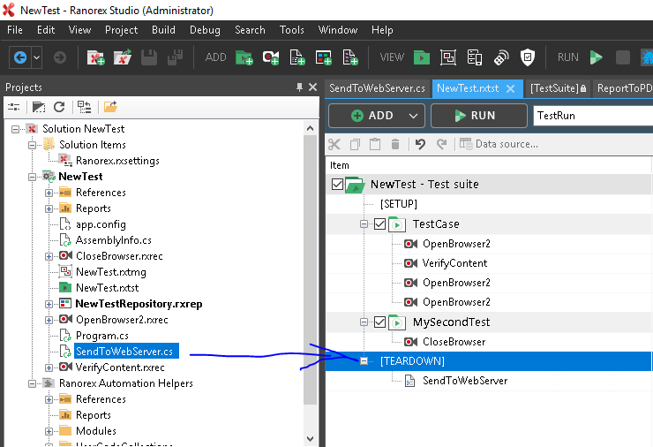Click the green Run play icon in top toolbar
Image resolution: width=653 pixels, height=447 pixels.
pos(597,57)
